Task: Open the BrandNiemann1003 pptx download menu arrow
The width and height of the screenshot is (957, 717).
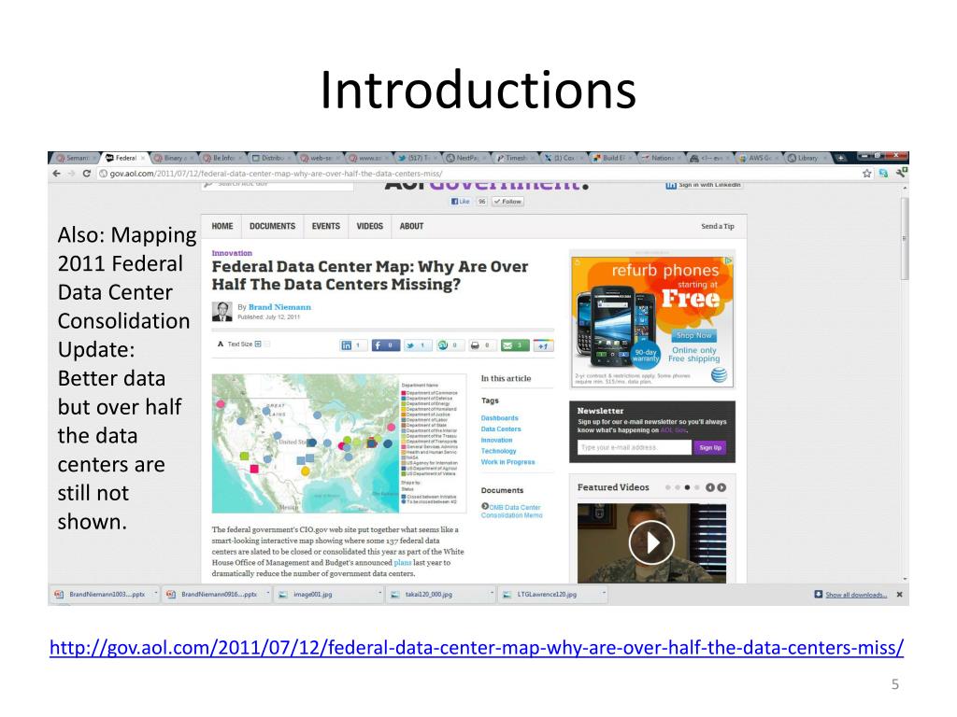Action: [x=156, y=593]
